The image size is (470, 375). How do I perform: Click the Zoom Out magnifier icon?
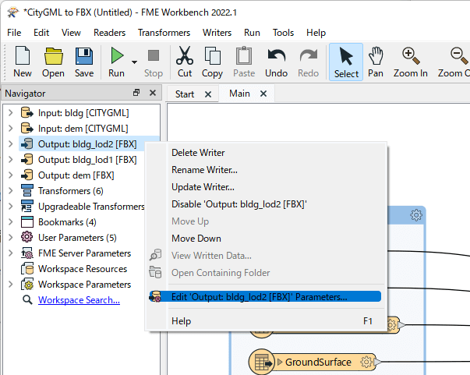tap(459, 55)
